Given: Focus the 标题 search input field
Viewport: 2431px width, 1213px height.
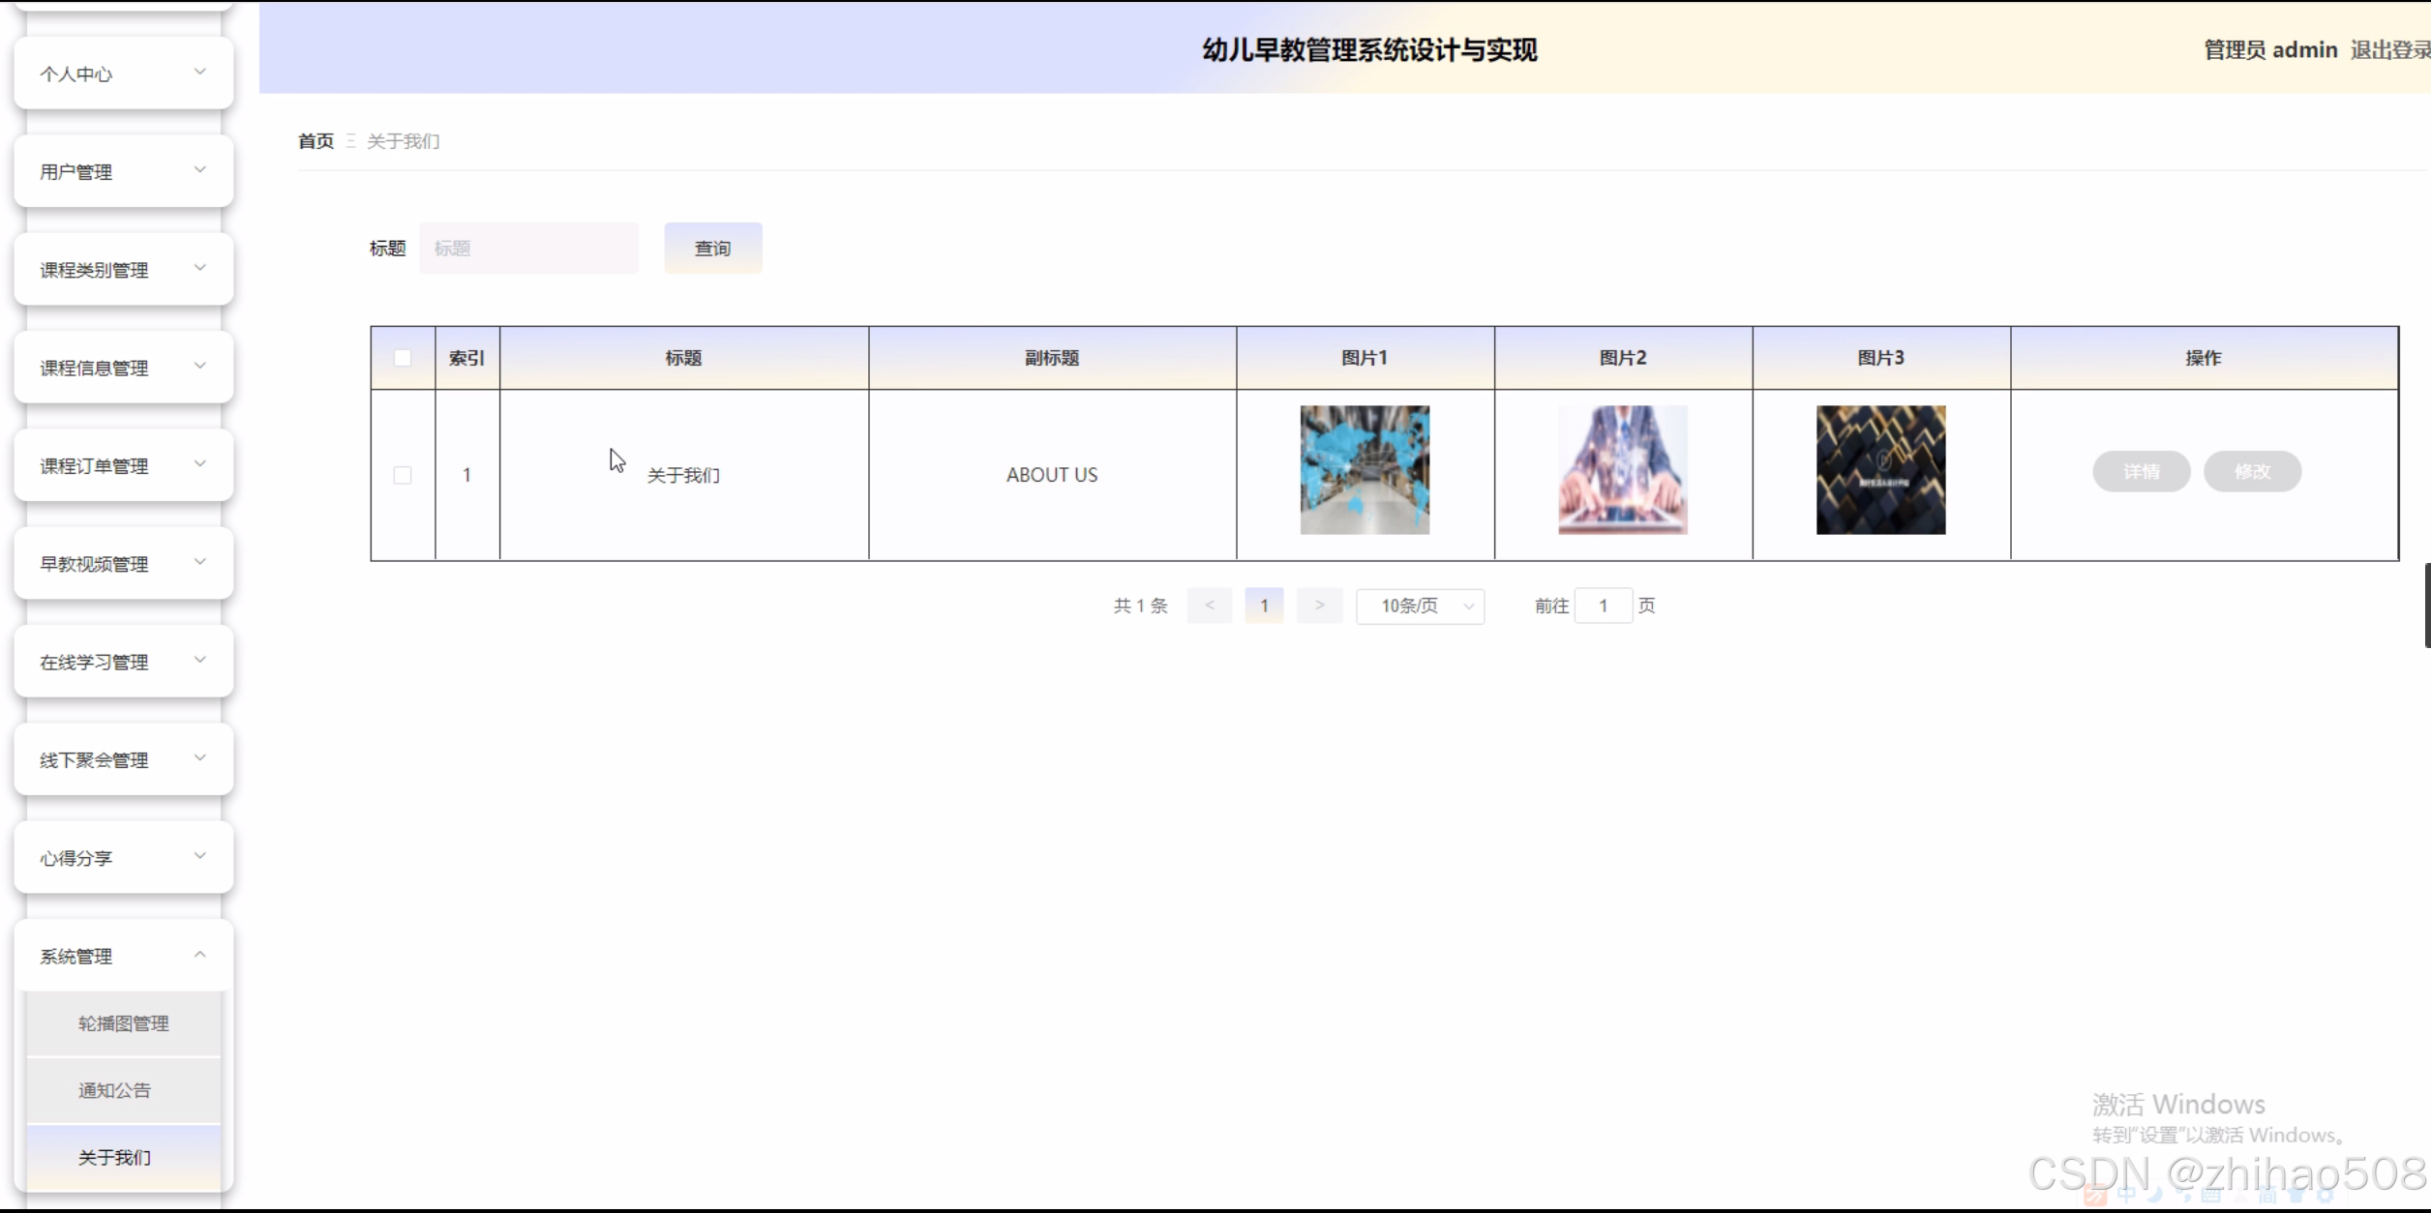Looking at the screenshot, I should 528,249.
